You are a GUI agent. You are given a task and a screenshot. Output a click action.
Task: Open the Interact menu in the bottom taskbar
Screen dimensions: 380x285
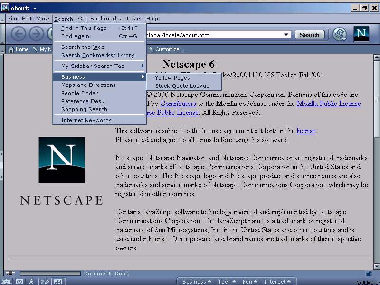[277, 282]
